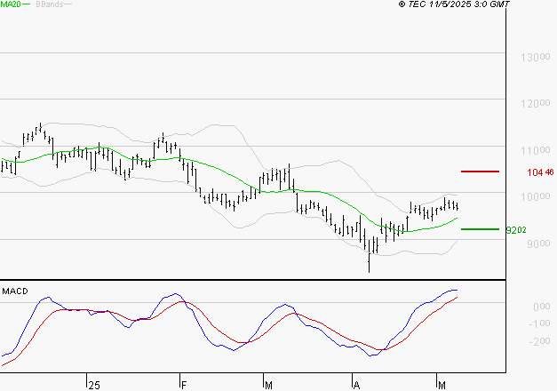Click the '25' year marker on time axis
Viewport: 557px width, 391px height.
point(93,384)
